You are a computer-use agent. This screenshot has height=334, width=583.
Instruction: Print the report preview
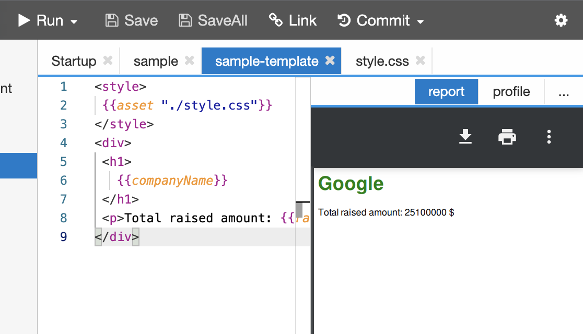click(507, 137)
